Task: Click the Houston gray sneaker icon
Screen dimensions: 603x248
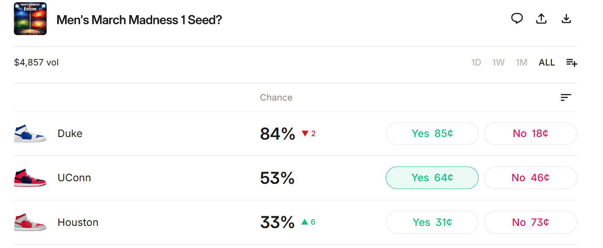Action: coord(30,222)
